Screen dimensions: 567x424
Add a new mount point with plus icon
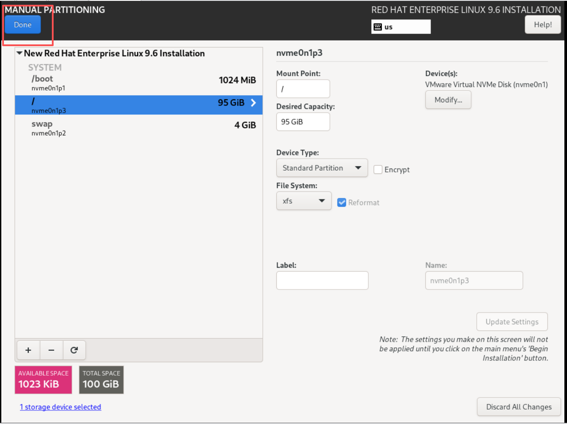click(x=28, y=350)
